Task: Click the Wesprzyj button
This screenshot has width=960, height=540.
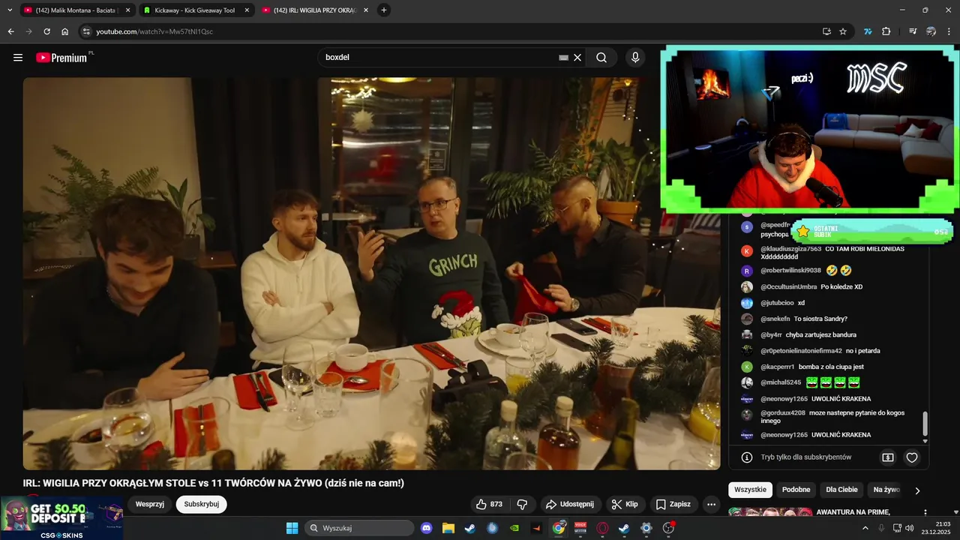Action: point(149,504)
